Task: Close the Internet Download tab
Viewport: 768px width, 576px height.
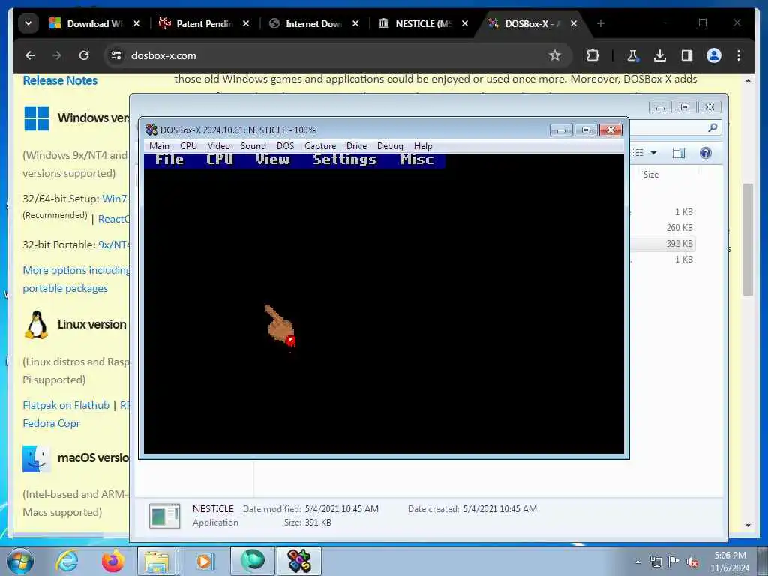Action: click(x=355, y=23)
